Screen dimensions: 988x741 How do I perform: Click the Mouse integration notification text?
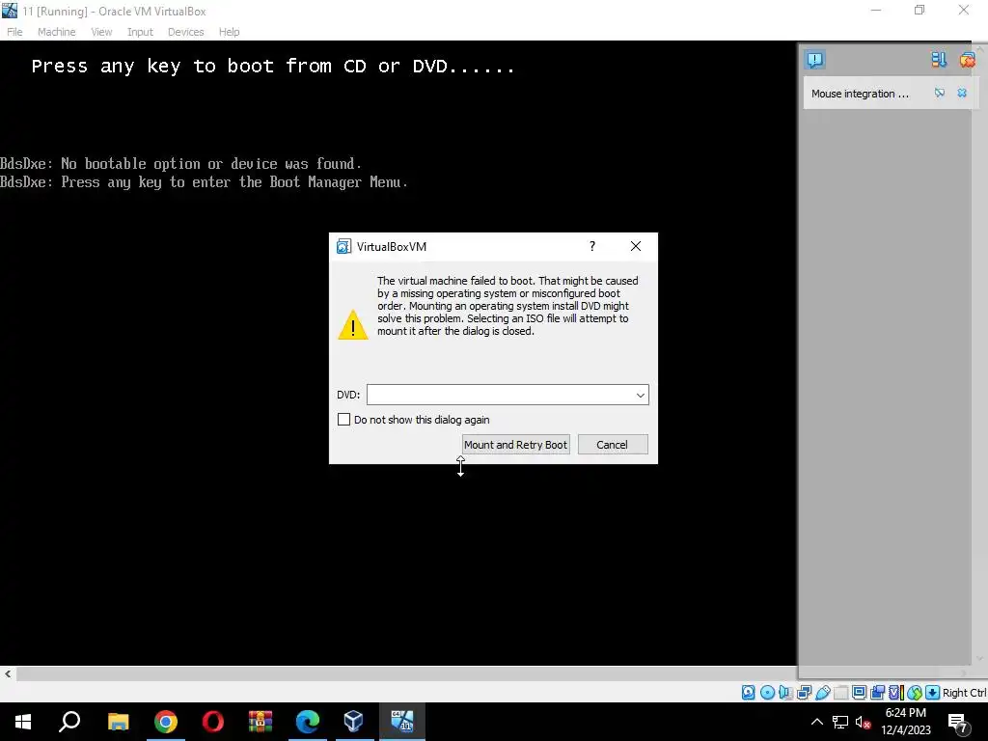point(860,94)
